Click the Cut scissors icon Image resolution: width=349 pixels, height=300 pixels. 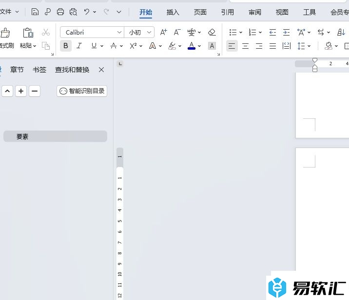pyautogui.click(x=46, y=32)
